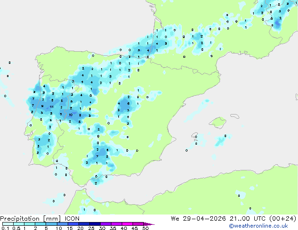
Task: Click the 30 to 35 mm purple swatch
Action: coord(105,224)
